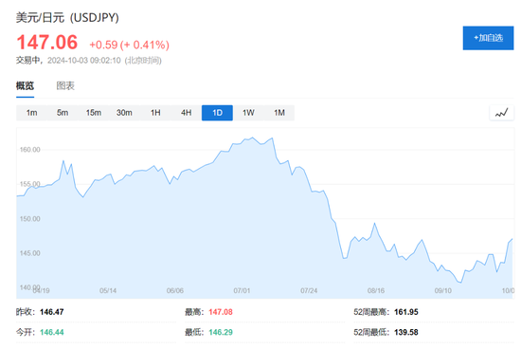This screenshot has width=521, height=349.
Task: Switch to the 图表 tab
Action: (65, 86)
